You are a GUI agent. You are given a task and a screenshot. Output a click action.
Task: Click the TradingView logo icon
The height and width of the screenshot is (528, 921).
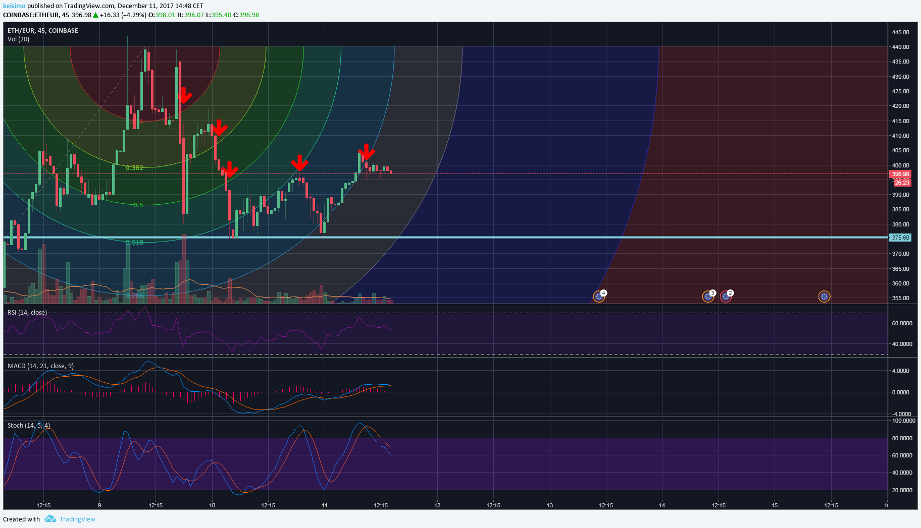[x=50, y=519]
